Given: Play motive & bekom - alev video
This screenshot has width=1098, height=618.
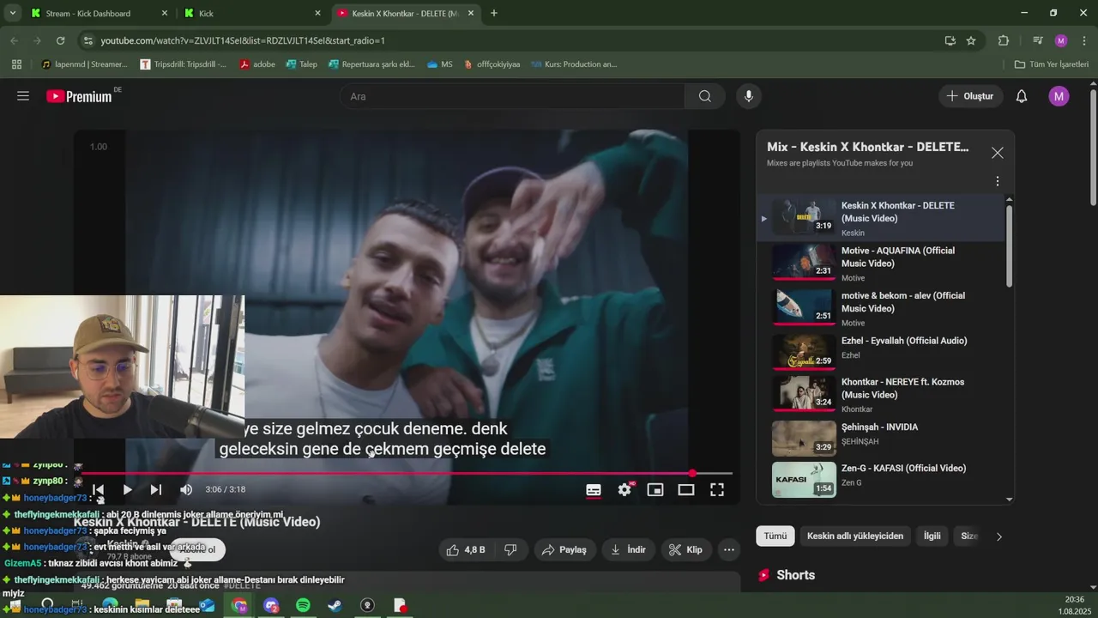Looking at the screenshot, I should click(x=881, y=308).
